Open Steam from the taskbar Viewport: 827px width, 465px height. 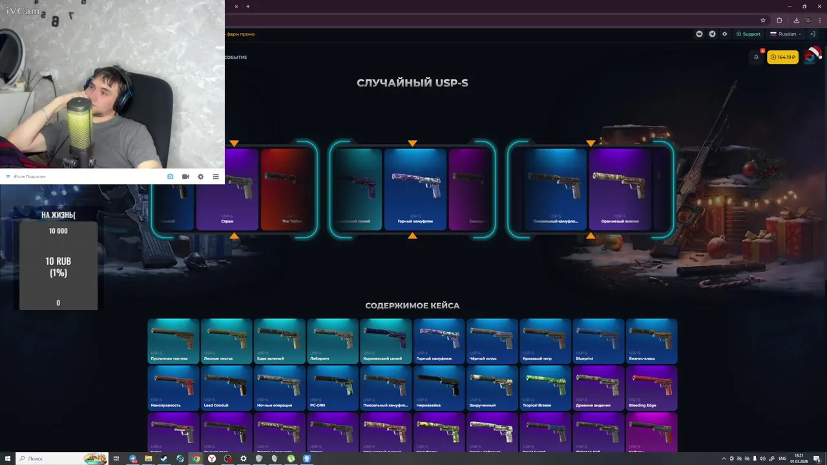pyautogui.click(x=165, y=459)
